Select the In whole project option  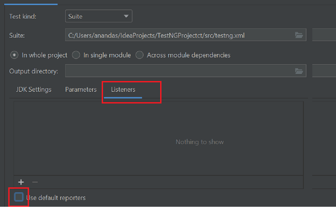coord(14,55)
